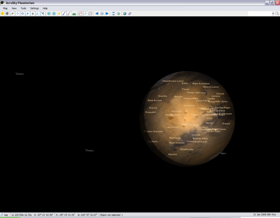
Task: Click Mare Sirenum label
Action: point(177,143)
